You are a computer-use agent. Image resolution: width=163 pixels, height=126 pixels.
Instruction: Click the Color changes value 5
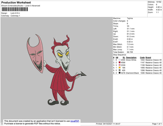click(127, 21)
